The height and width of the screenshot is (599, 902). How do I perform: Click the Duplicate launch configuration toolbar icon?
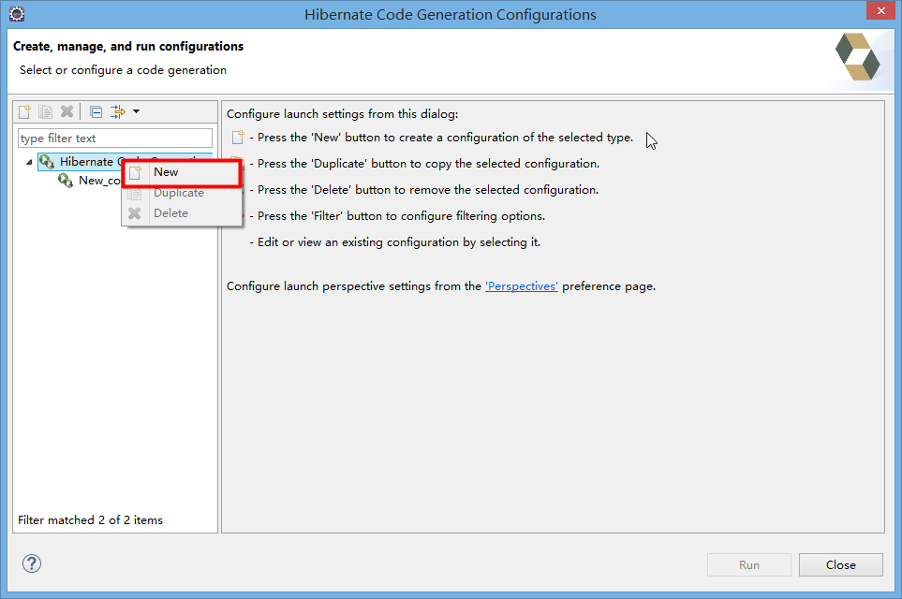click(45, 110)
